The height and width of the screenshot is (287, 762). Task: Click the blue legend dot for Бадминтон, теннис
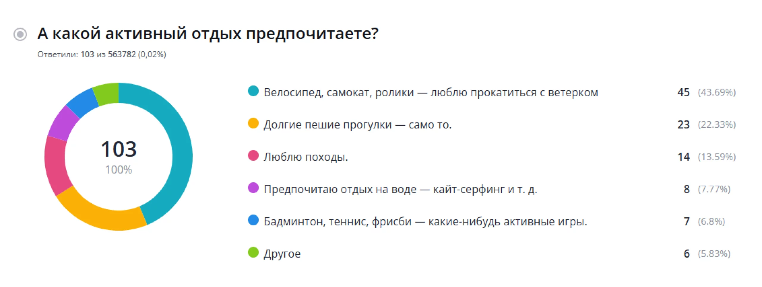253,220
